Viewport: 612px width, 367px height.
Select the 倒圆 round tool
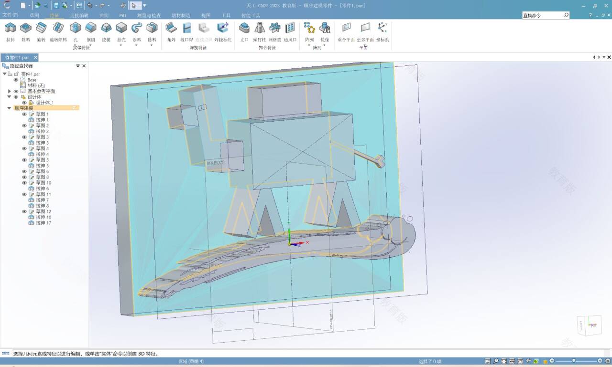(90, 32)
